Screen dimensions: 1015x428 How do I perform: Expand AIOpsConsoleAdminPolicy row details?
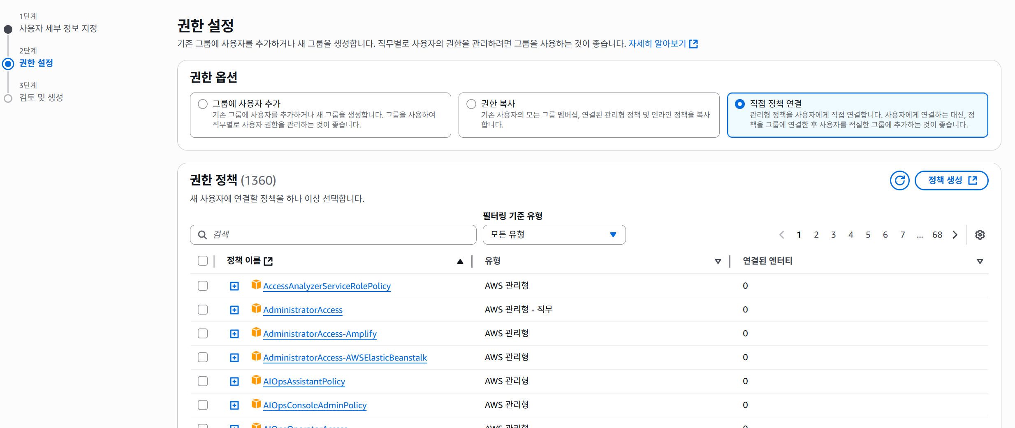point(234,405)
